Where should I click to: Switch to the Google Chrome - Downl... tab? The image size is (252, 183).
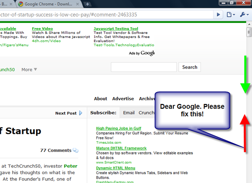[x=48, y=4]
